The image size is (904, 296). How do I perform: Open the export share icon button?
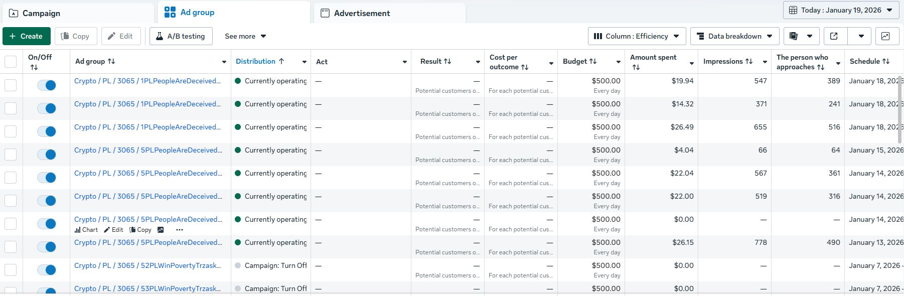click(x=834, y=36)
